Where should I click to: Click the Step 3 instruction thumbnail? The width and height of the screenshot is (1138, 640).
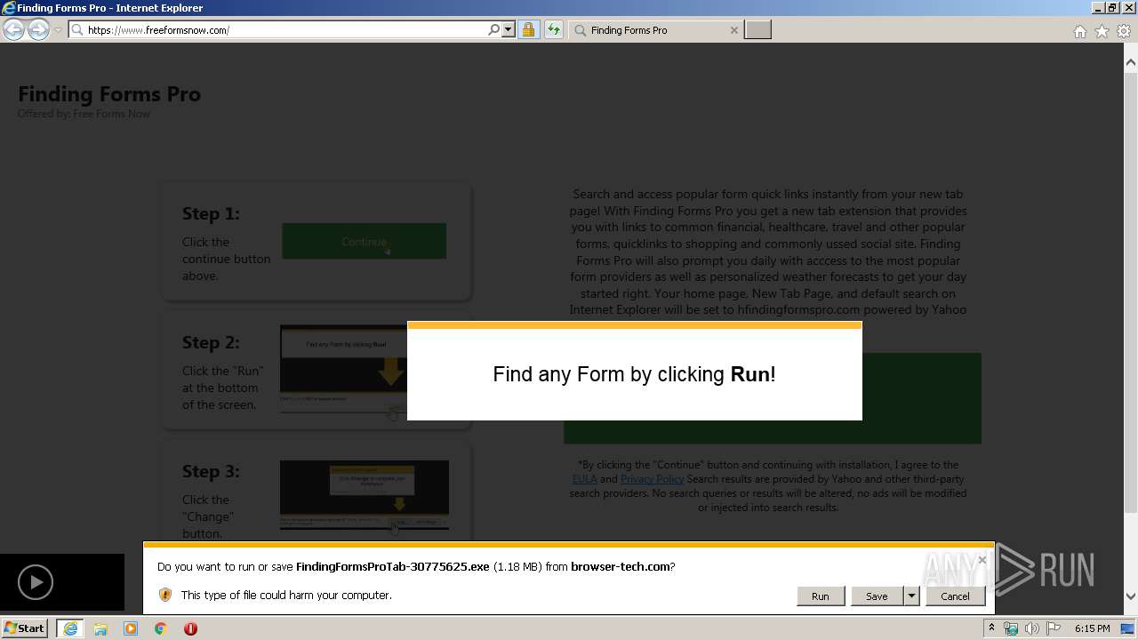pyautogui.click(x=365, y=496)
